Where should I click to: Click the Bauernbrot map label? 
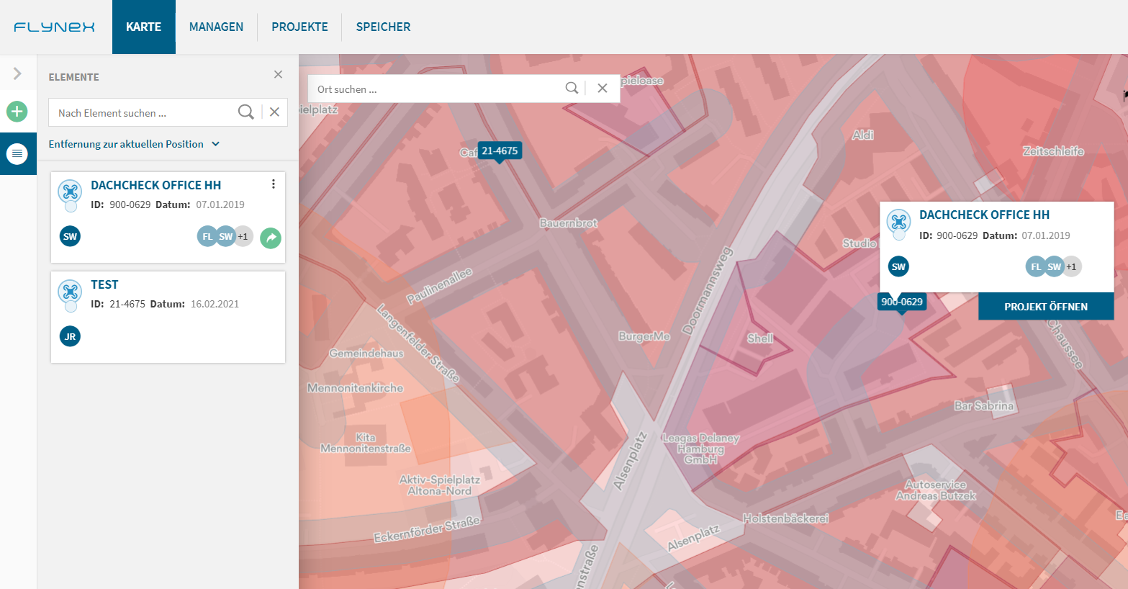point(569,223)
